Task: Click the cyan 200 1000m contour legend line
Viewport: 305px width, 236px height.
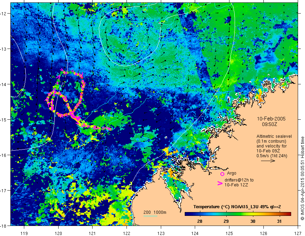Action: click(x=150, y=216)
